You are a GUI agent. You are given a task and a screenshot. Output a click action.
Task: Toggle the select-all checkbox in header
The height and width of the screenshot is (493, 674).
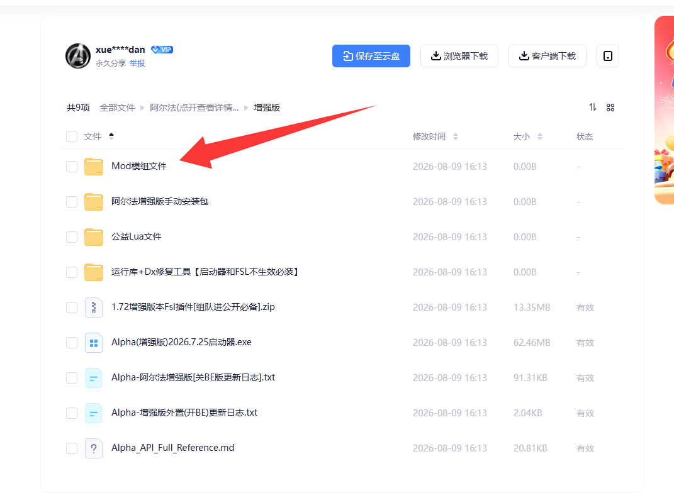click(72, 136)
